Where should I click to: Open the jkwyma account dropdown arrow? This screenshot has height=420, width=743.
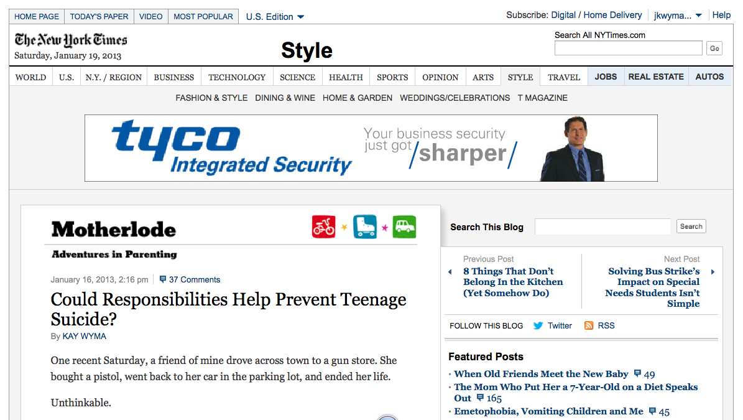click(x=698, y=16)
